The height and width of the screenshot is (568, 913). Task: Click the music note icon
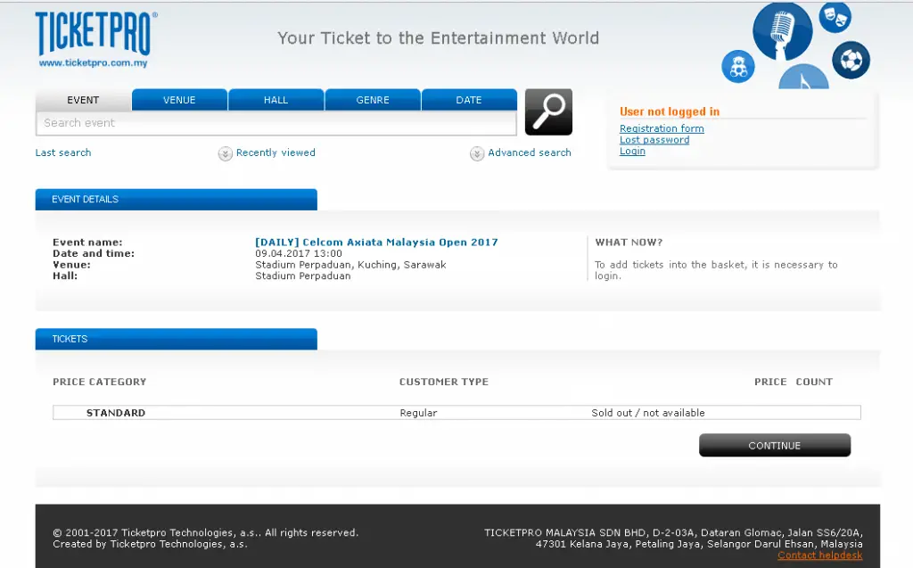pos(803,77)
